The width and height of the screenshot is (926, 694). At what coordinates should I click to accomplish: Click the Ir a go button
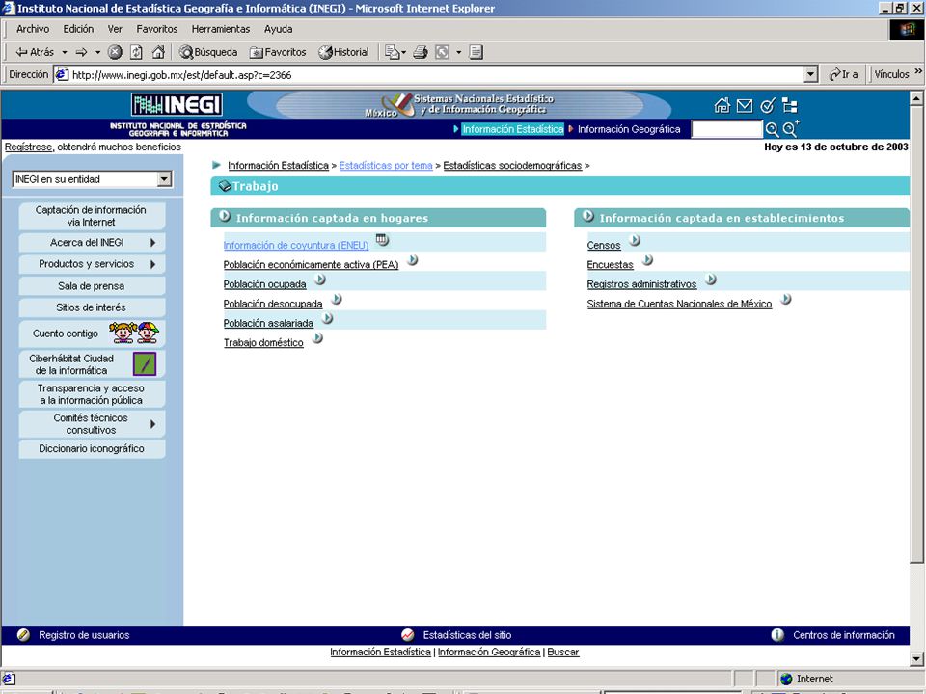[843, 74]
